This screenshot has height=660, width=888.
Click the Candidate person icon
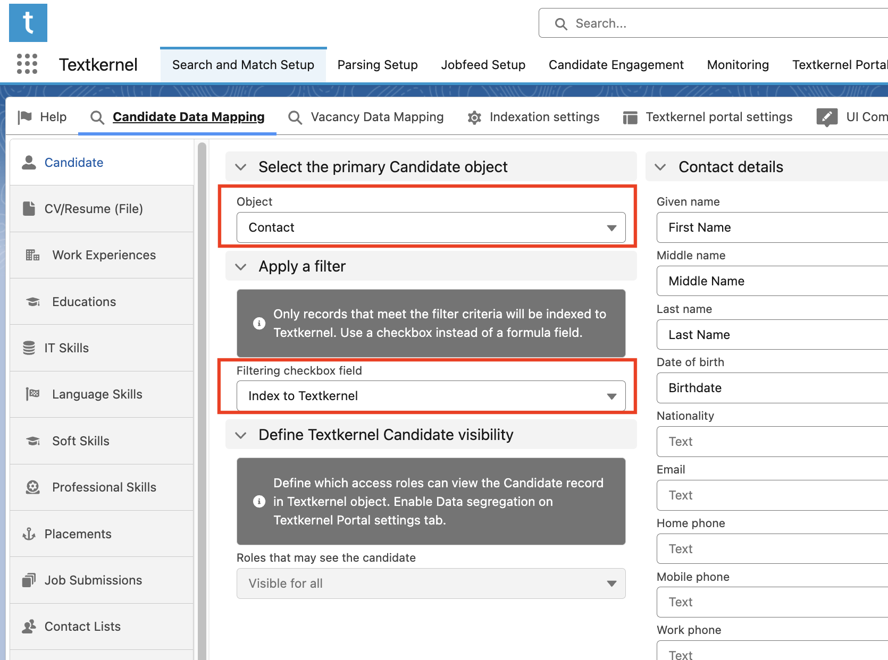tap(29, 163)
